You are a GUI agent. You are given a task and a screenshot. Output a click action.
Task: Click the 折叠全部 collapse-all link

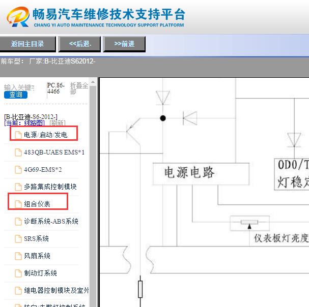coord(79,88)
